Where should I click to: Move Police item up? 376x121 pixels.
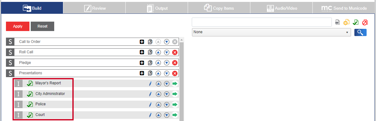(x=158, y=105)
